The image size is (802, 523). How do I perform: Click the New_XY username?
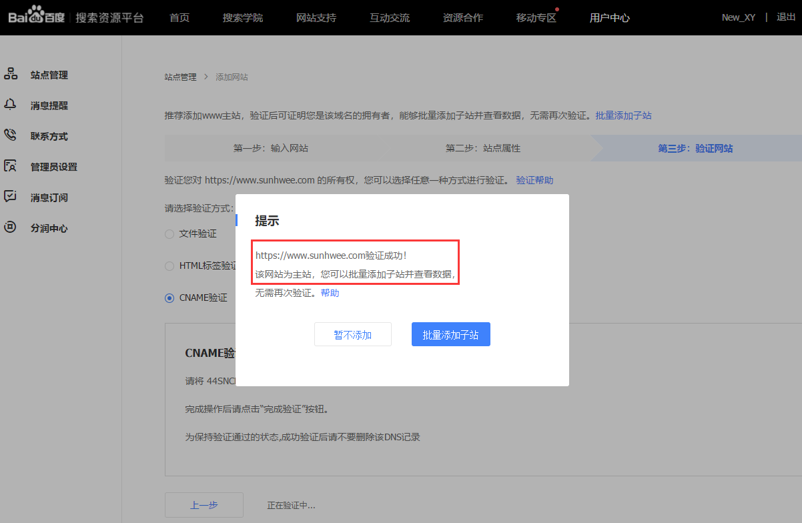739,17
